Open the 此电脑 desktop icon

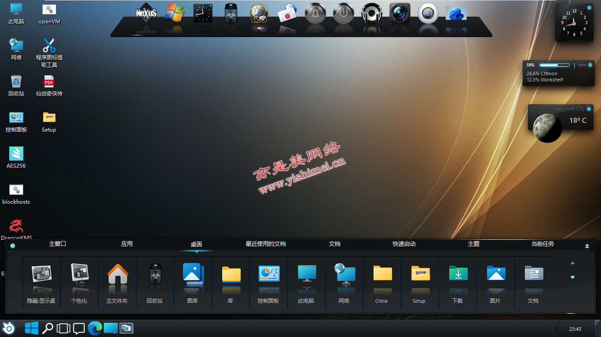click(x=16, y=13)
